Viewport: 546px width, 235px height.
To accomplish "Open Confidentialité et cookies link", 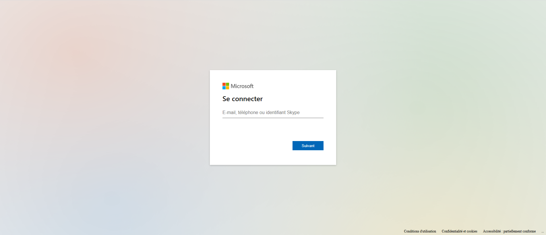I will (x=459, y=231).
